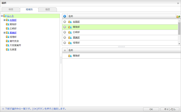Select 大阪営業所 in the organization tree
This screenshot has width=181, height=112.
coord(15,45)
